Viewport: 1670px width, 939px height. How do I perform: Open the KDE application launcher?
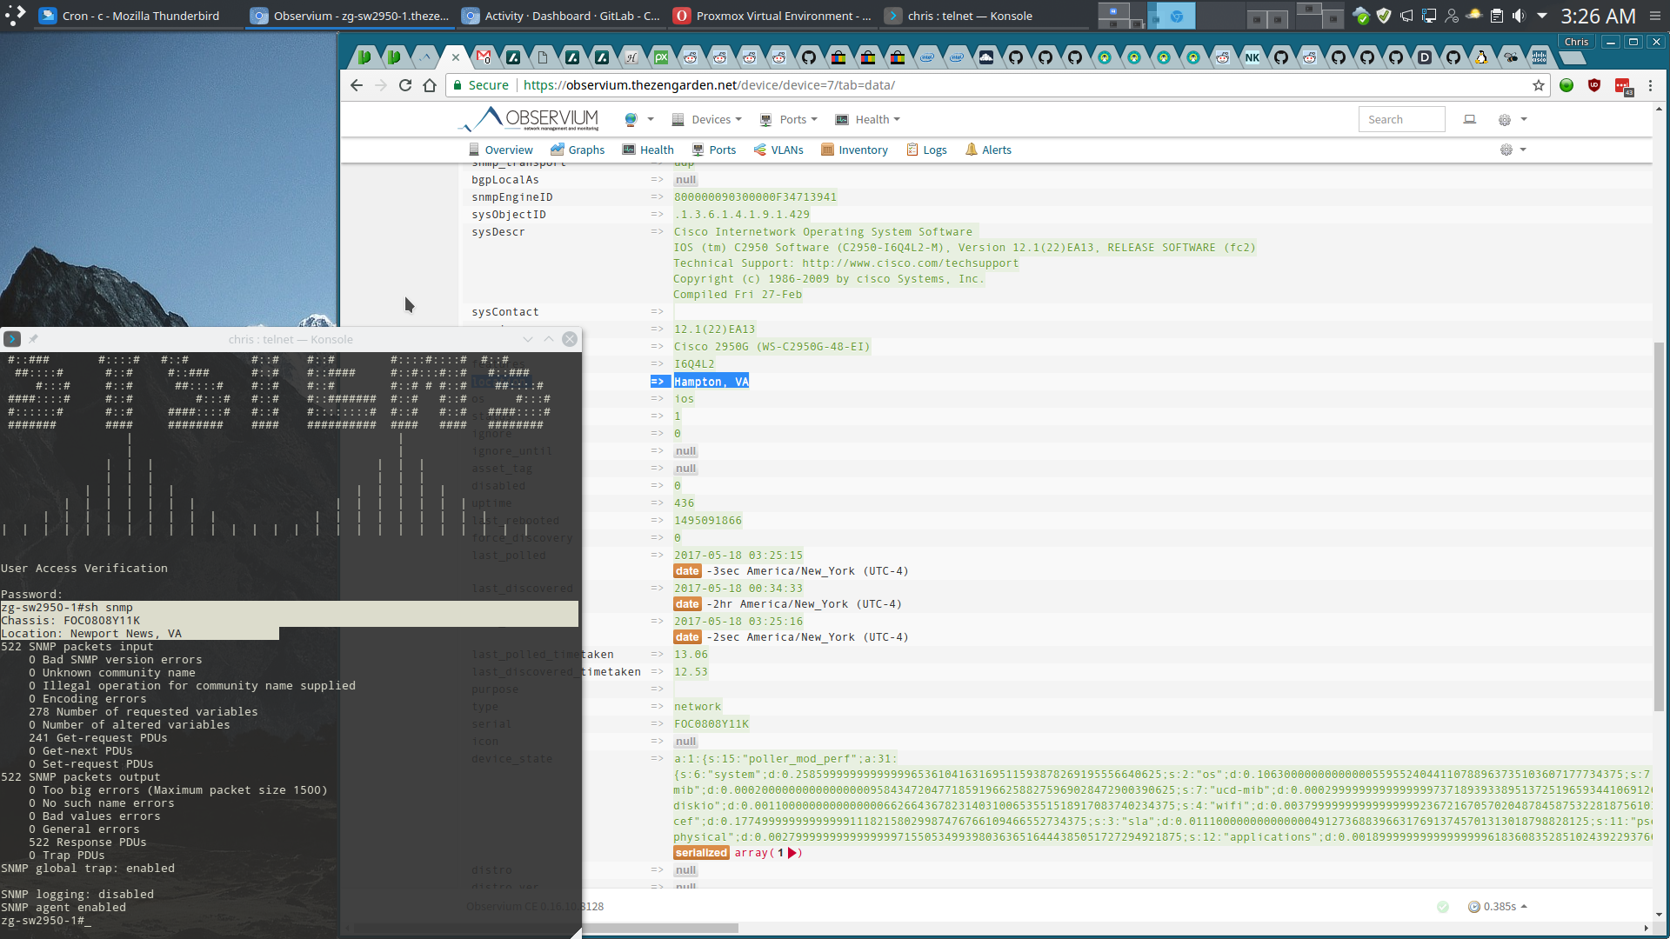16,16
